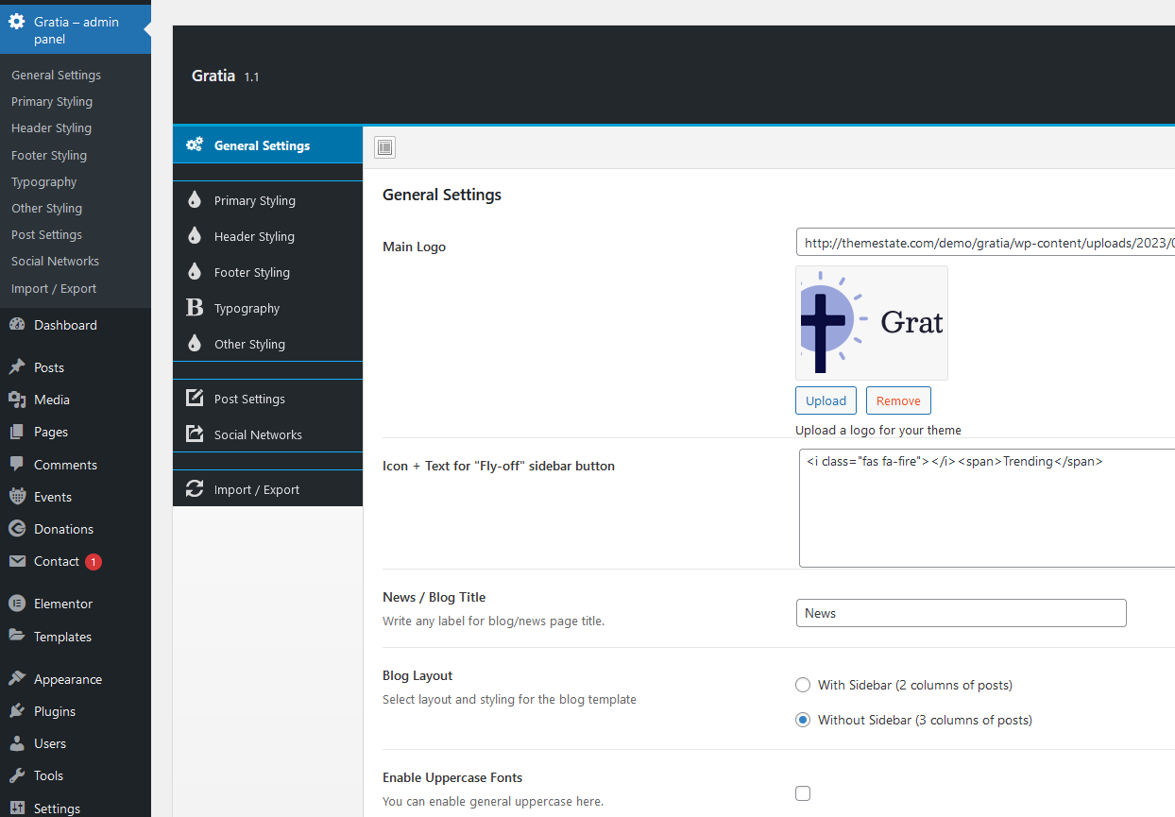Go to the Post Settings panel tab
Screen dimensions: 1175x817
(x=268, y=399)
